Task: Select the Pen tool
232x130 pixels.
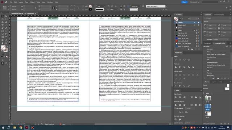Action: (3, 28)
